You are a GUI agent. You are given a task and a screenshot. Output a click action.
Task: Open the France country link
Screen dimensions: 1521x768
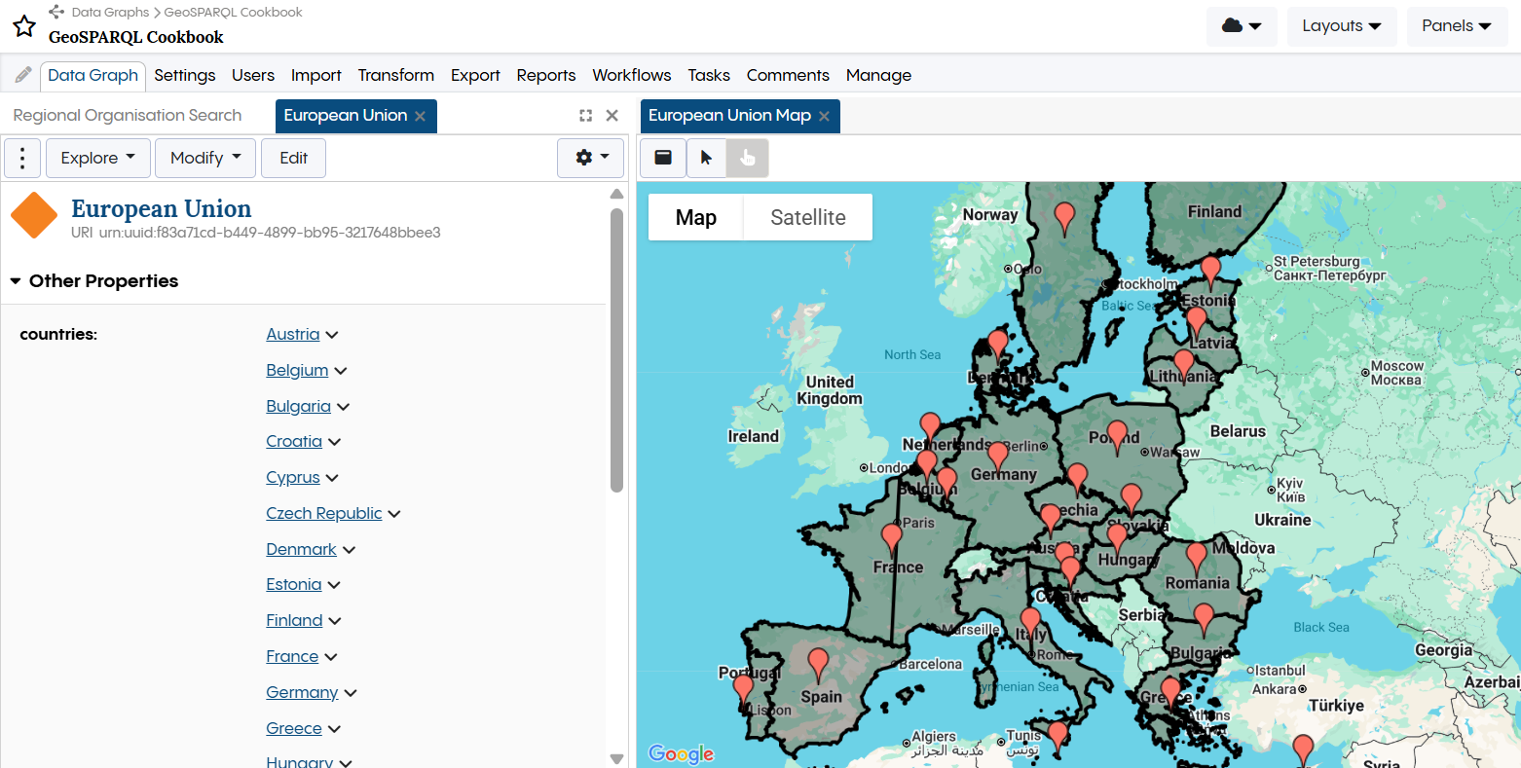pyautogui.click(x=291, y=656)
